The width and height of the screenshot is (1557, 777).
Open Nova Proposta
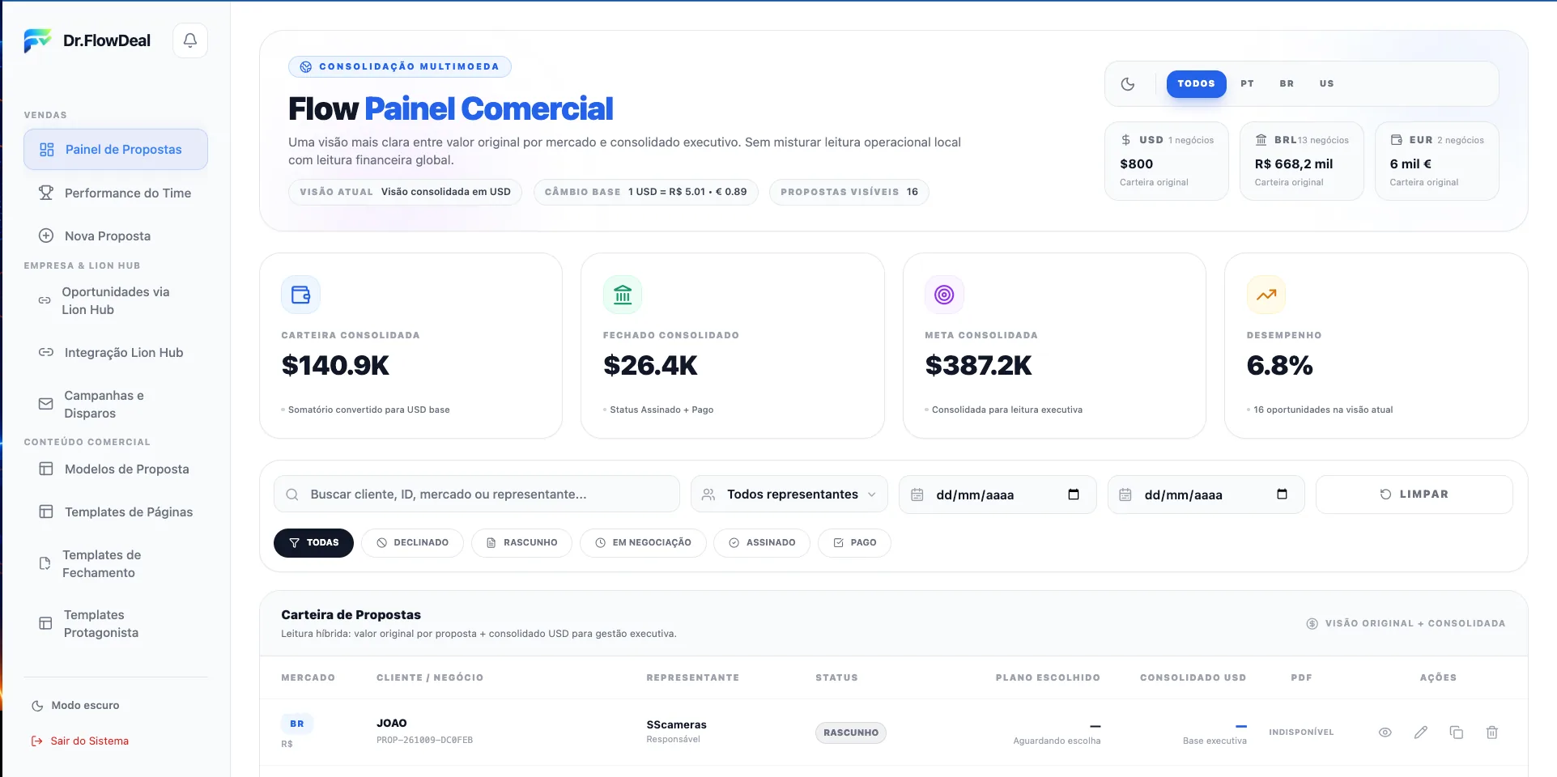pos(116,236)
